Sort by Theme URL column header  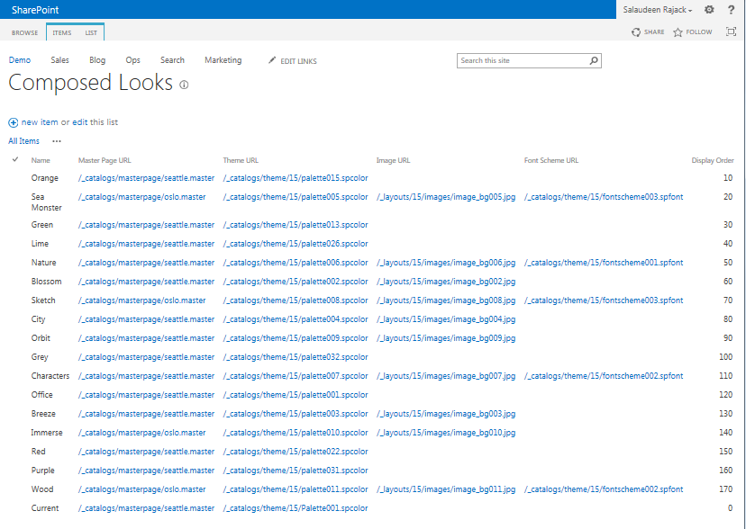point(241,160)
